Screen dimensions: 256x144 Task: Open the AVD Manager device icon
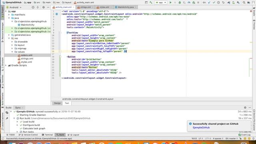[x=234, y=2]
